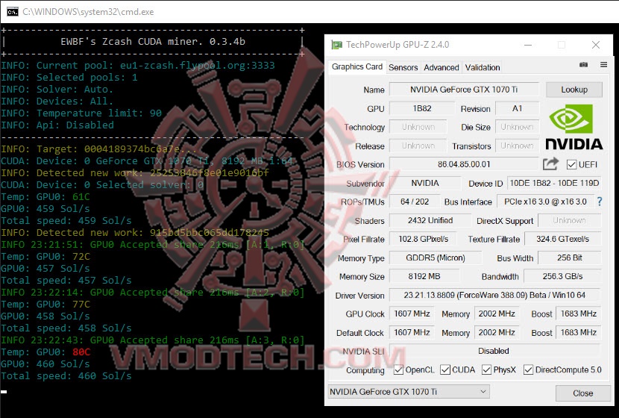The height and width of the screenshot is (418, 619).
Task: Click the 'INFO: Target' line in cmd
Action: point(99,149)
